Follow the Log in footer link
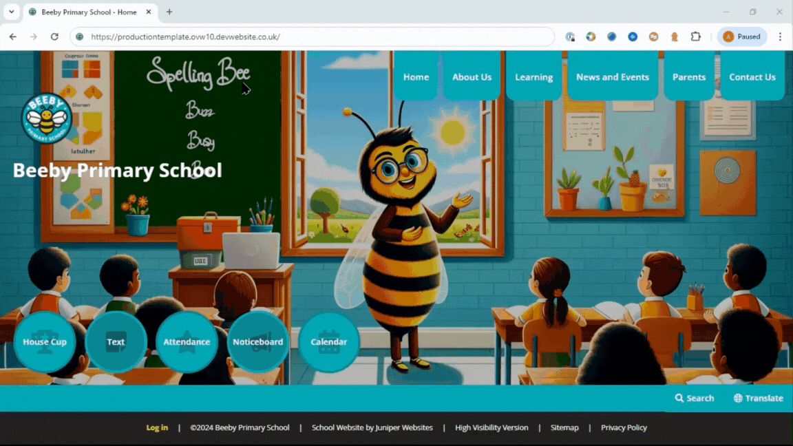Image resolution: width=793 pixels, height=446 pixels. point(157,427)
